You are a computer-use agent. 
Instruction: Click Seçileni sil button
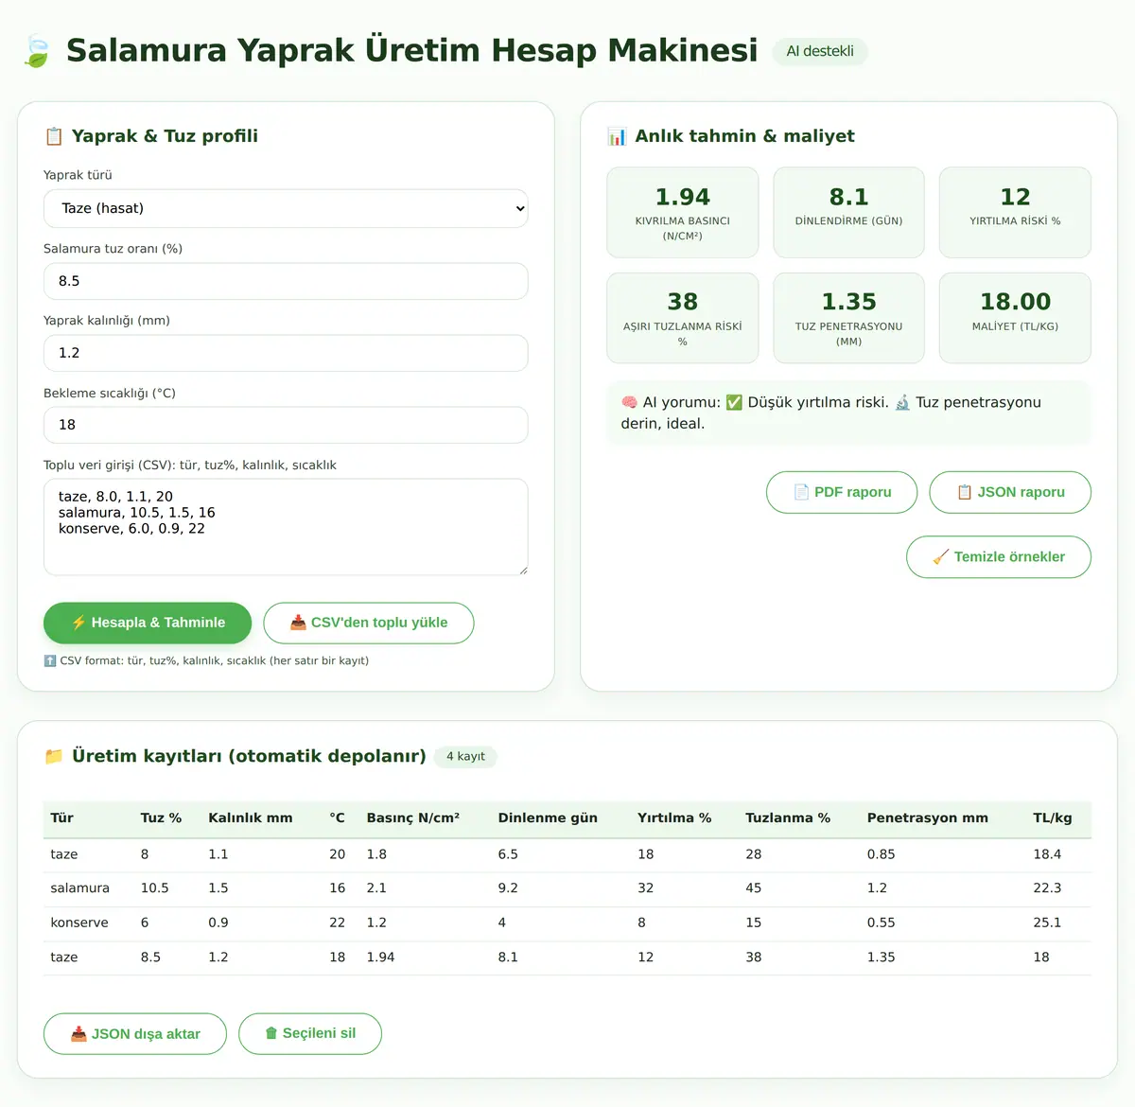(x=310, y=1033)
